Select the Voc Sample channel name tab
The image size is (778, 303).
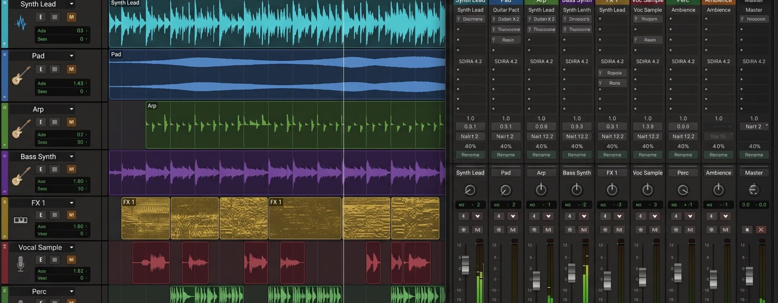point(648,173)
